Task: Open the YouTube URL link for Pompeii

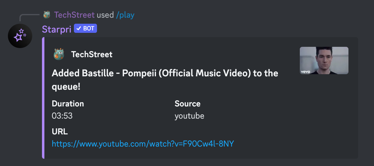Action: coord(143,144)
